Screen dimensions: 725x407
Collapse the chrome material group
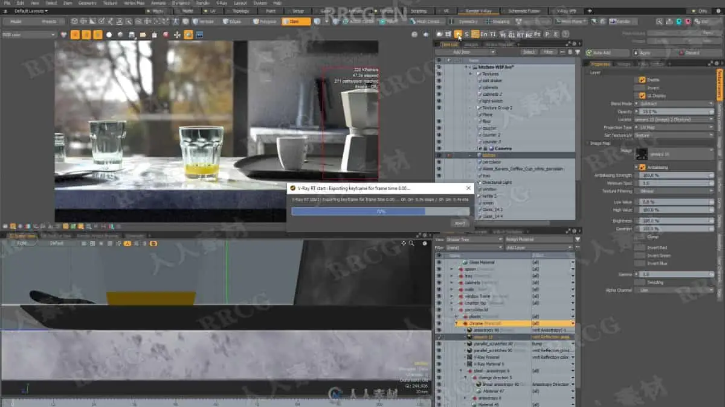pyautogui.click(x=457, y=323)
